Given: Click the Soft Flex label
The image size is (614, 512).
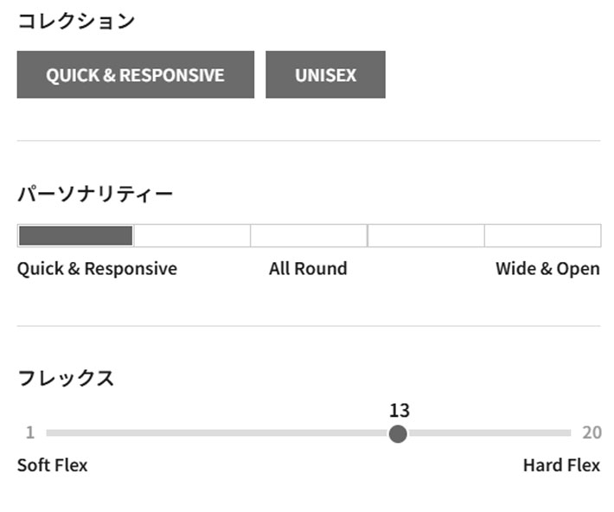Looking at the screenshot, I should (x=52, y=465).
